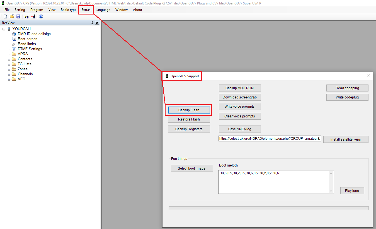Open the Program menu

click(x=37, y=10)
